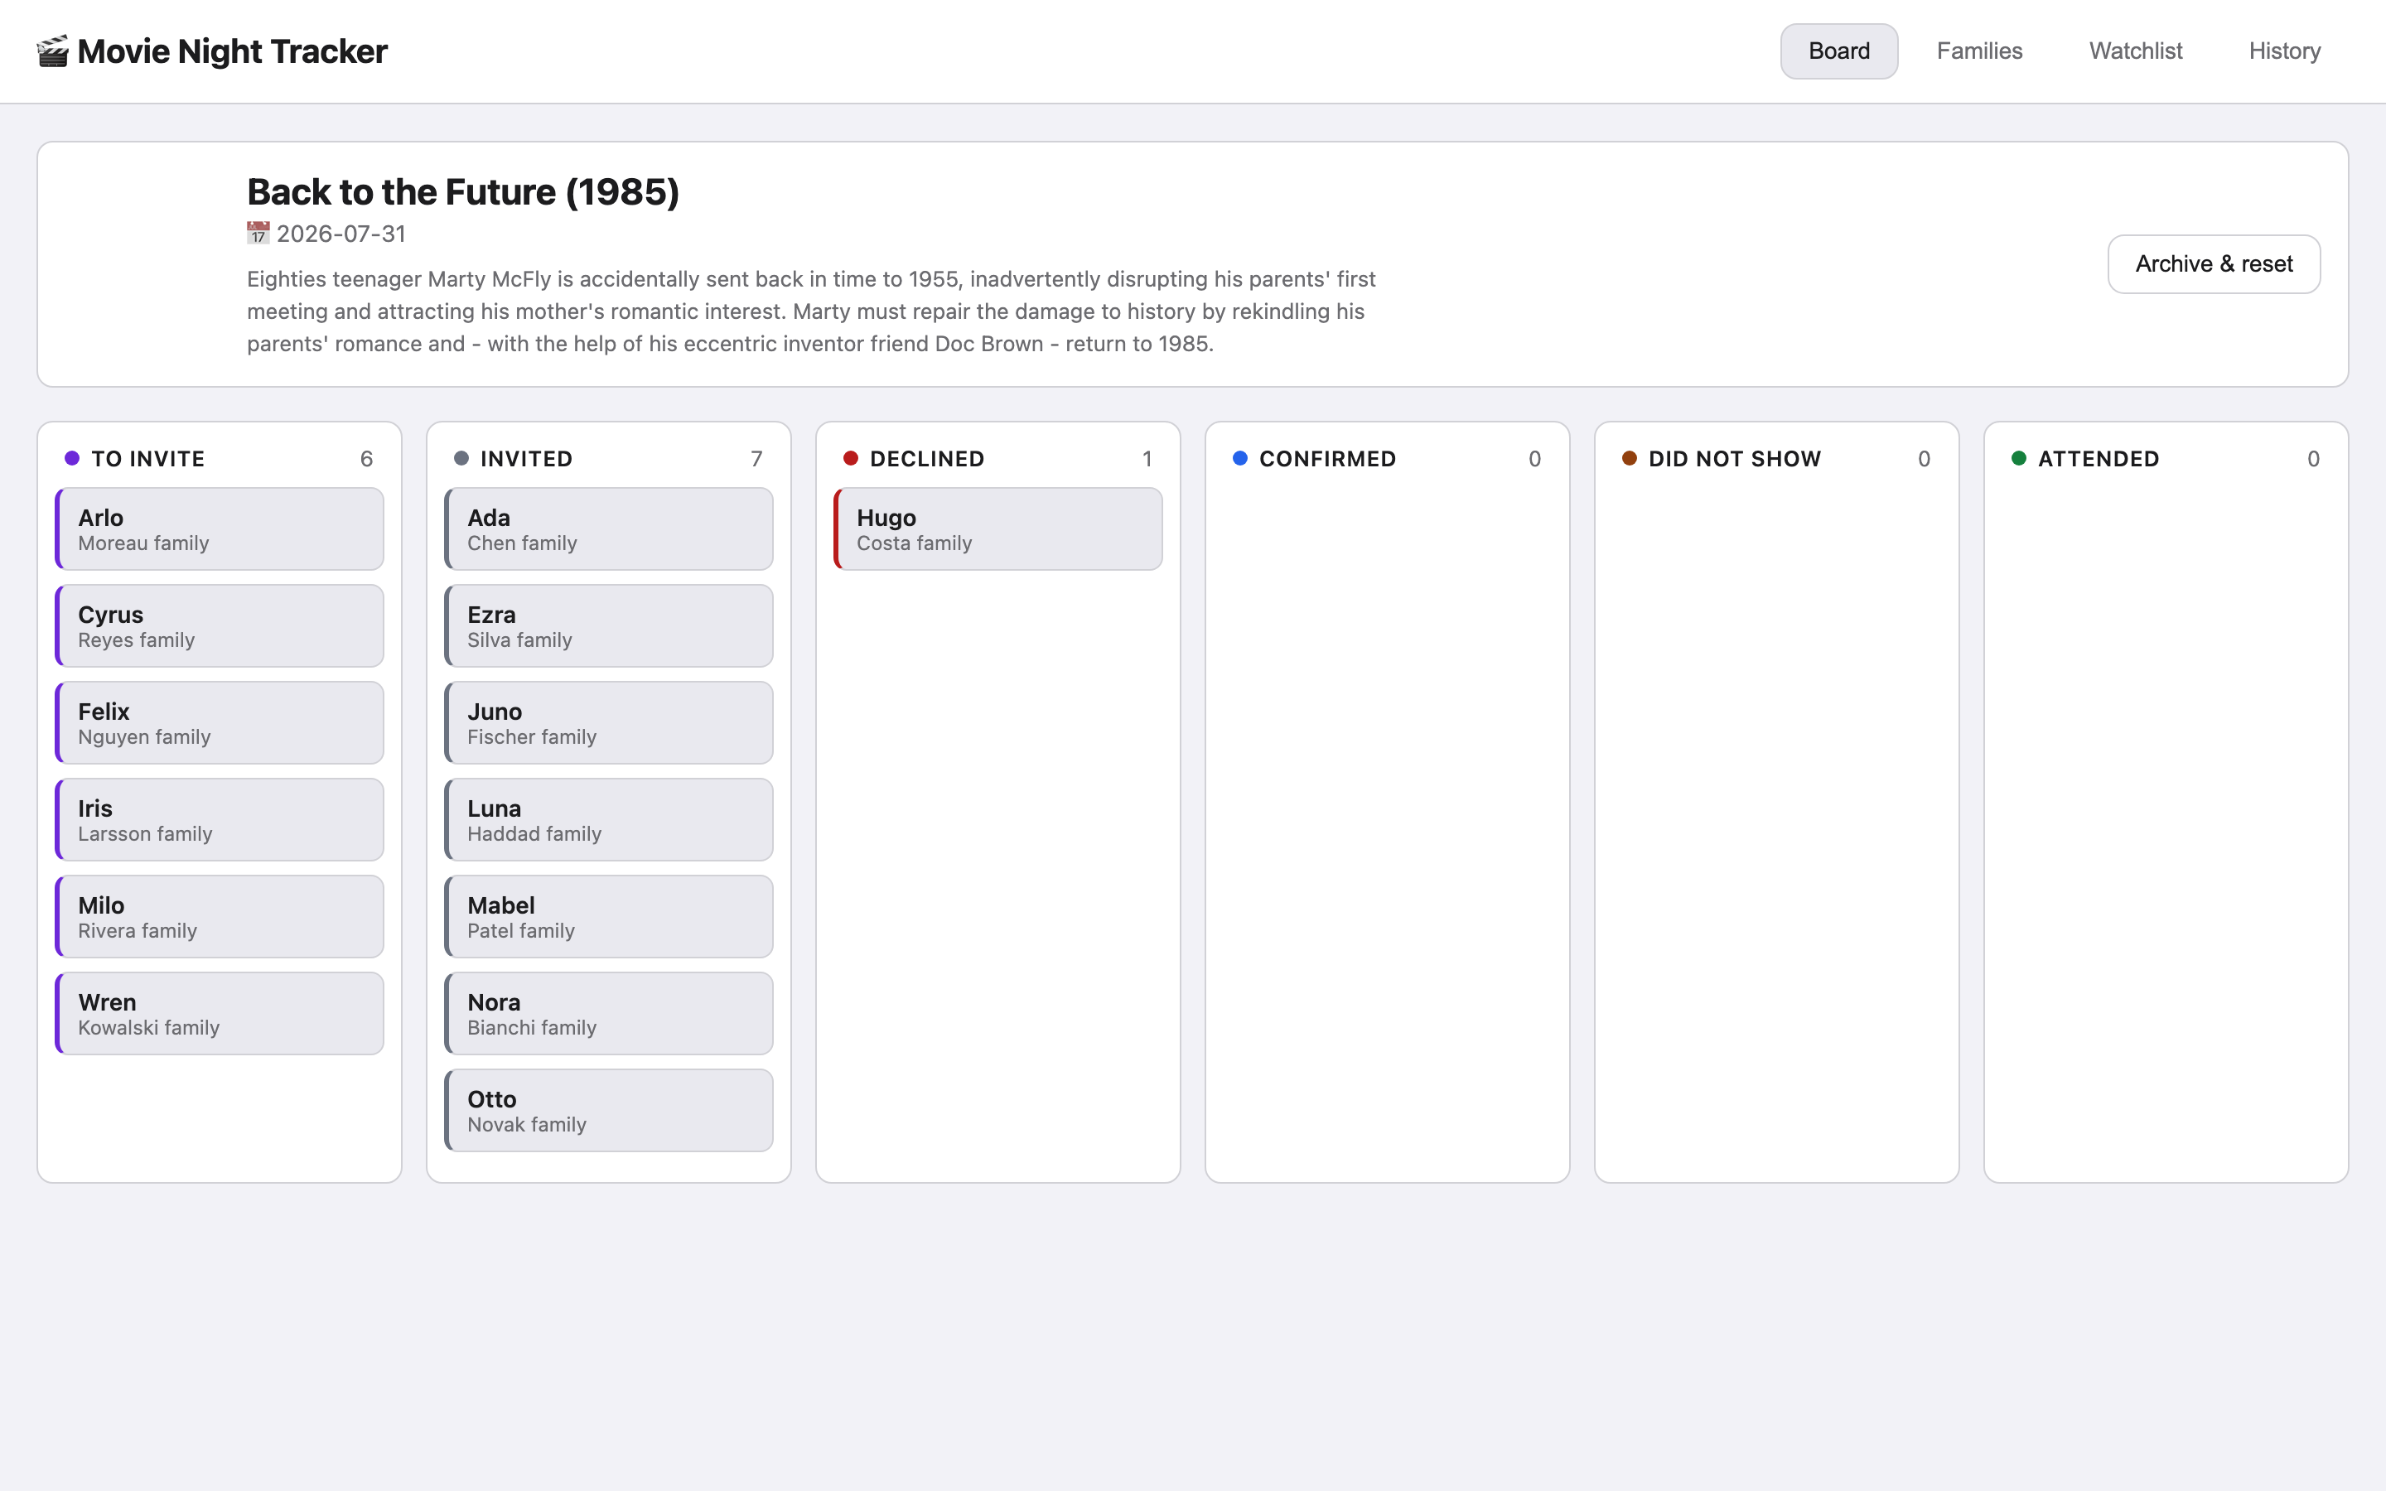Click the brown dot beside DID NOT SHOW

(1629, 459)
